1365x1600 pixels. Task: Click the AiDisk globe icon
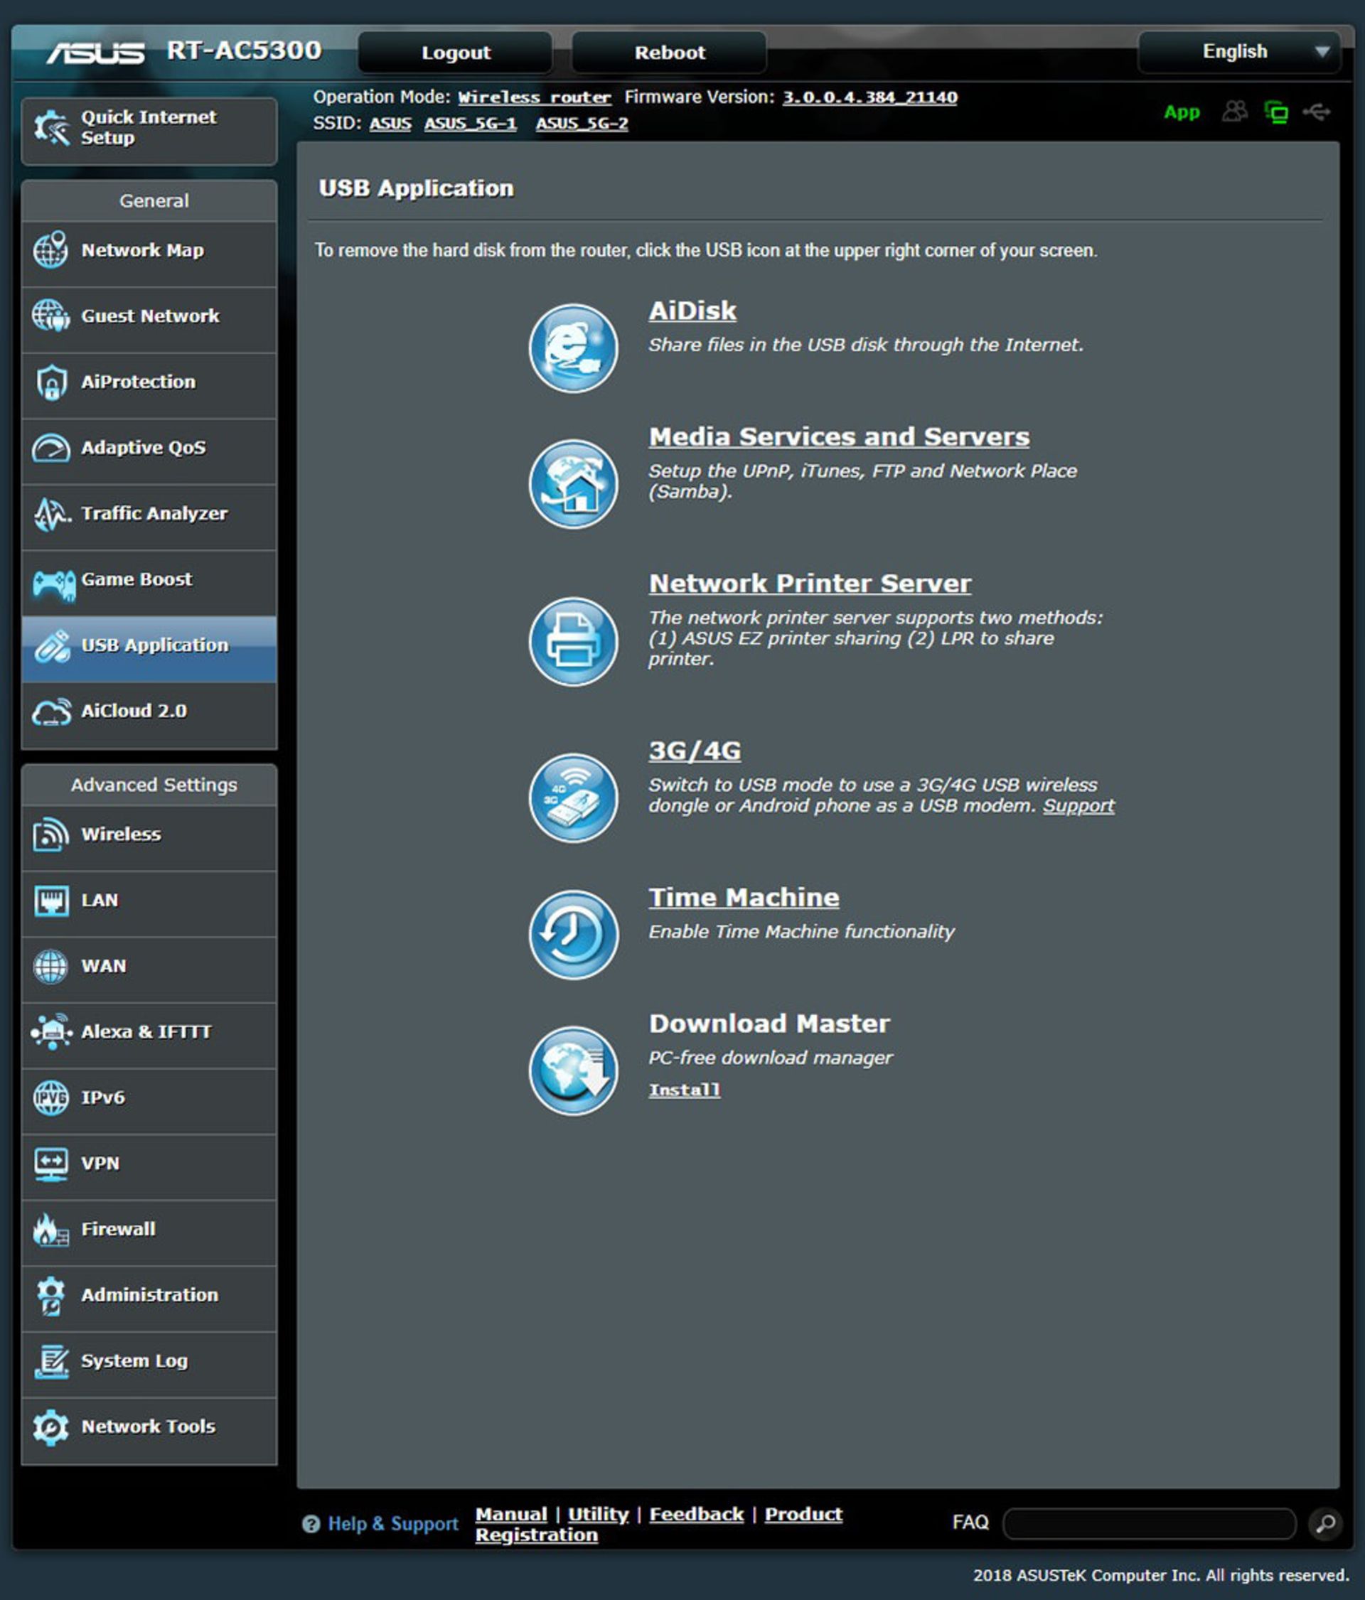(x=572, y=348)
